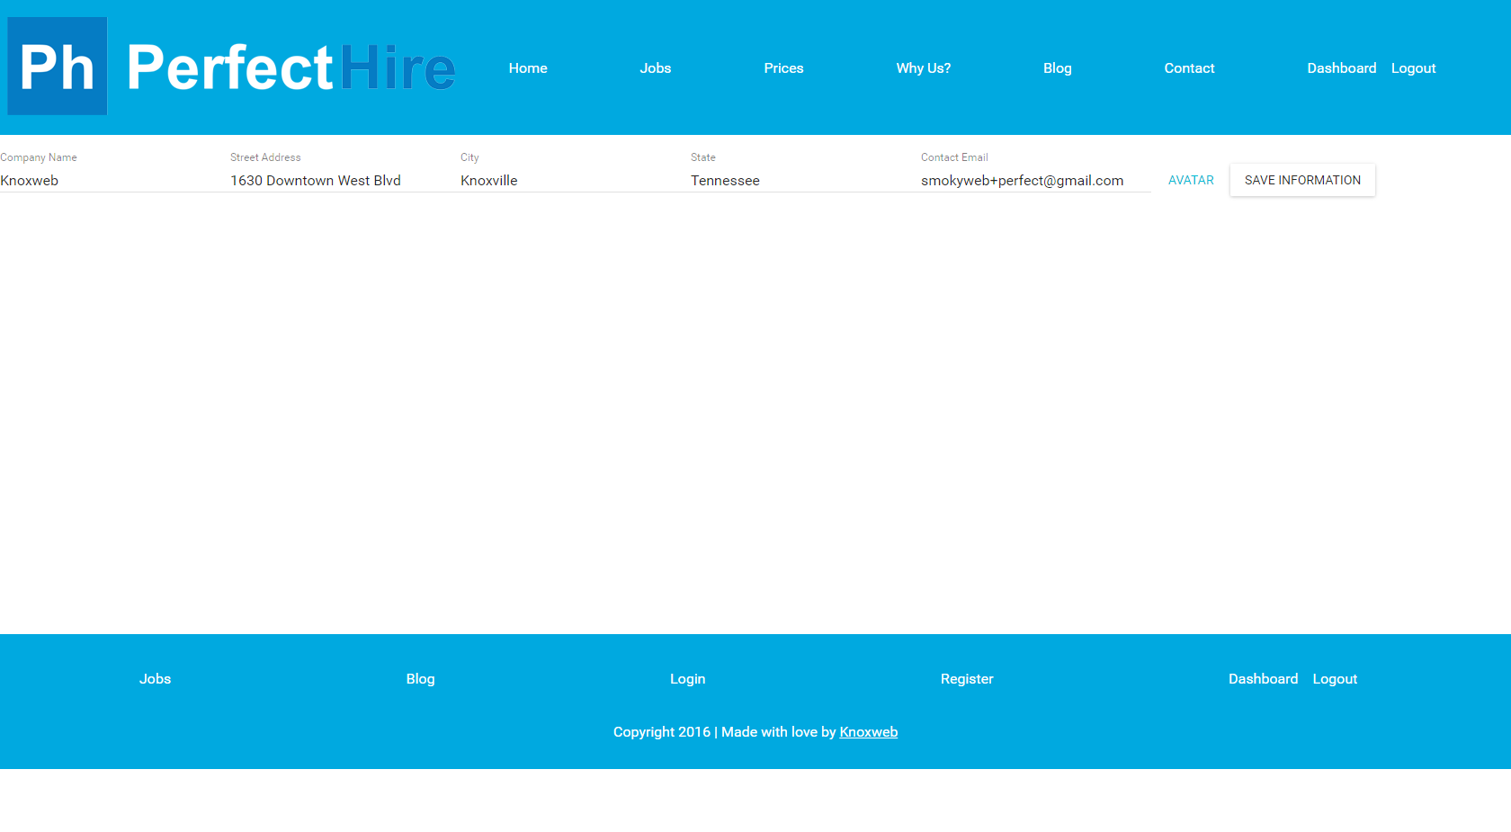Image resolution: width=1511 pixels, height=832 pixels.
Task: Open Jobs link in the footer
Action: pyautogui.click(x=155, y=679)
